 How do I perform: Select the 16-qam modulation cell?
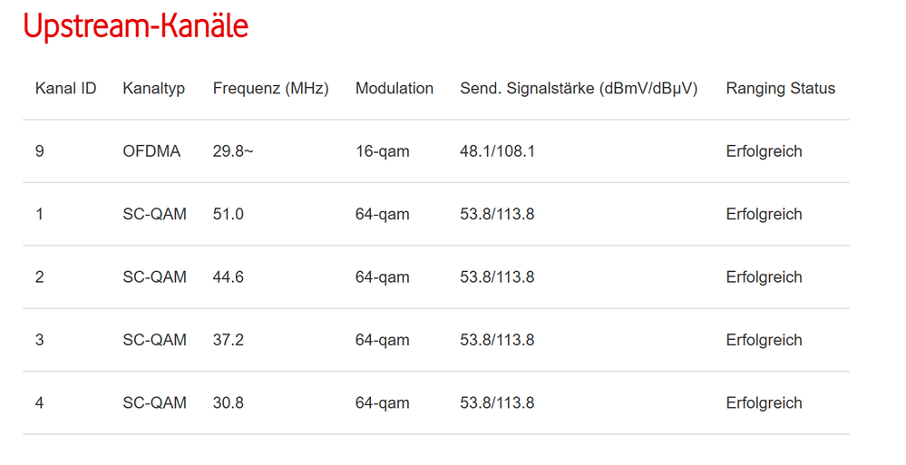pos(382,151)
